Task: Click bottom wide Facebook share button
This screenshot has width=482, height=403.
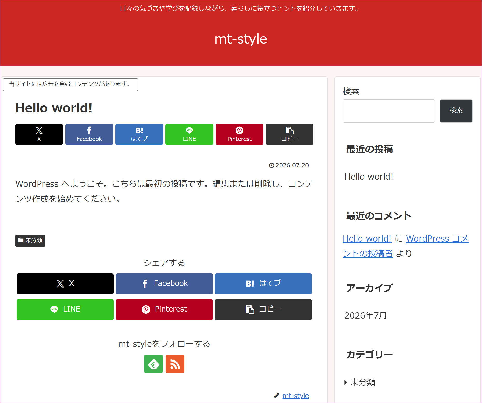Action: 164,284
